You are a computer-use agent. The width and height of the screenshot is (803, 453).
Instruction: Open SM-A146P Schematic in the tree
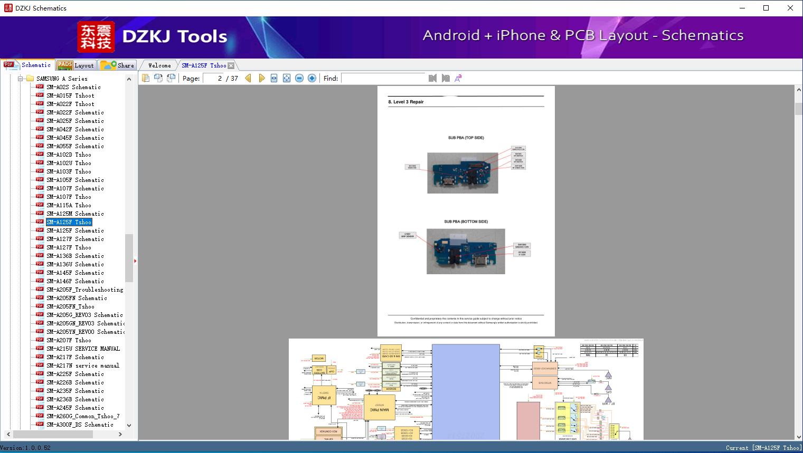click(75, 281)
